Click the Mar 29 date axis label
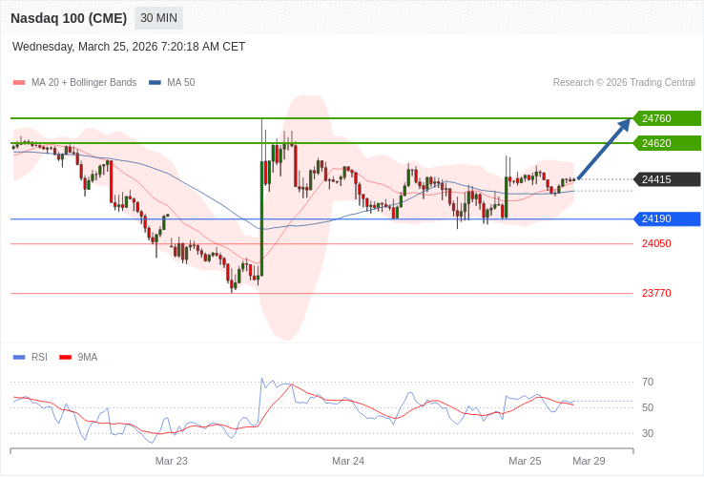Image resolution: width=704 pixels, height=477 pixels. [589, 461]
